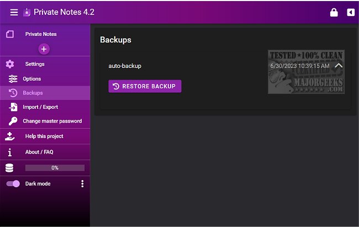
Task: Collapse the auto-backup entry chevron
Action: pyautogui.click(x=339, y=66)
